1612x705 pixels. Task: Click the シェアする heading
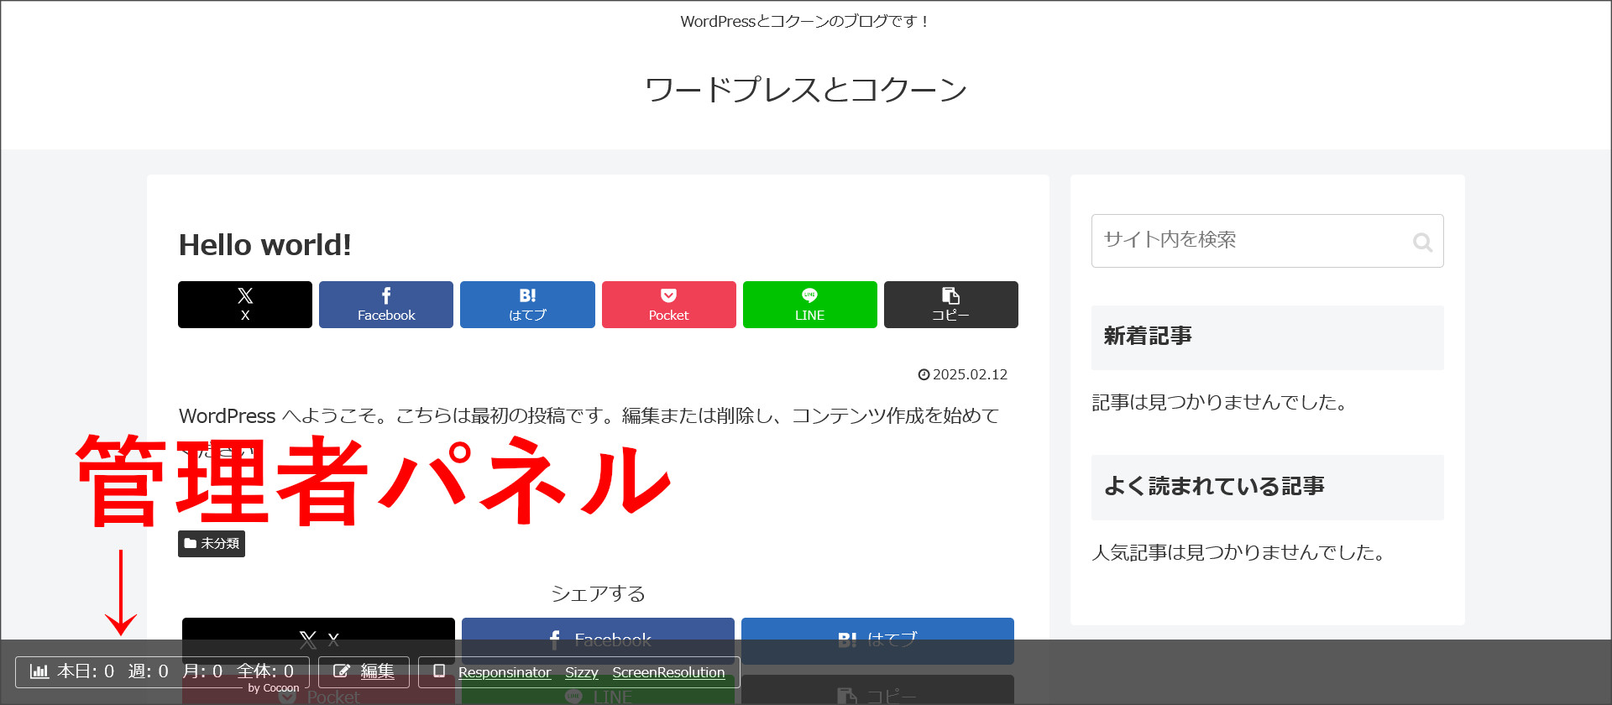598,594
